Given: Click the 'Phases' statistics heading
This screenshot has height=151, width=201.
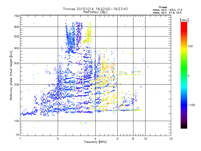Looking at the screenshot, I should tap(163, 7).
